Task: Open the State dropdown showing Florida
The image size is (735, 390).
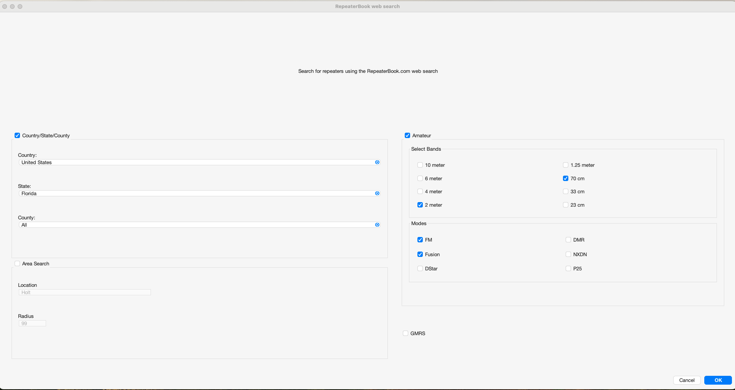Action: click(x=200, y=193)
